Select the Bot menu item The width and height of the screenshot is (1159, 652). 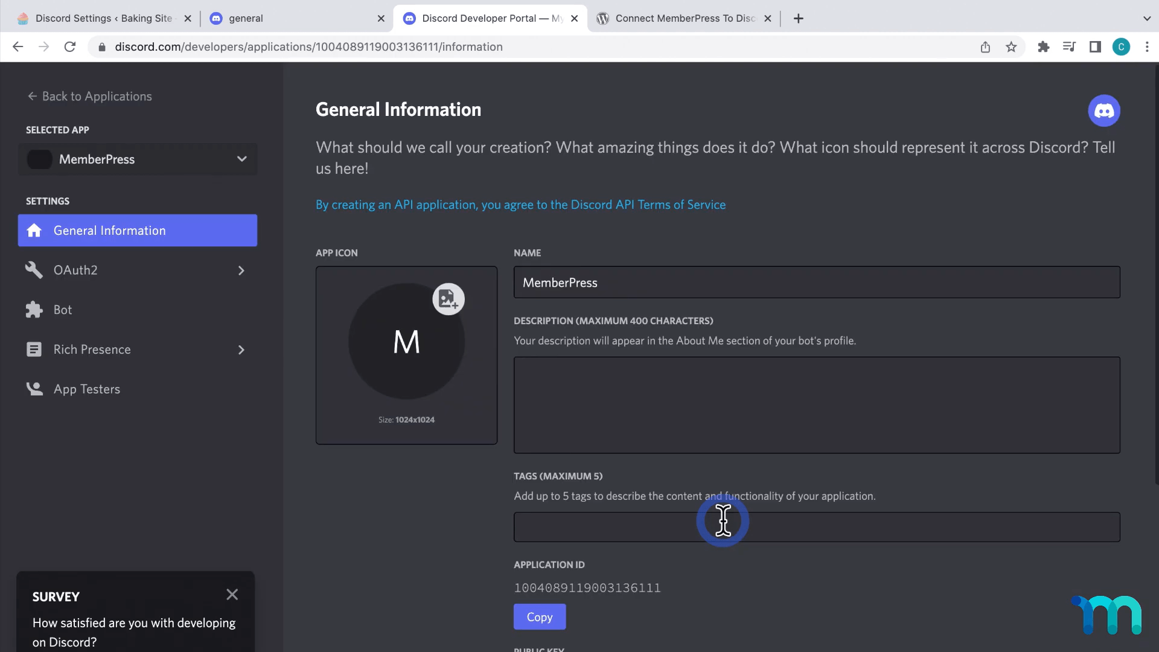[62, 309]
